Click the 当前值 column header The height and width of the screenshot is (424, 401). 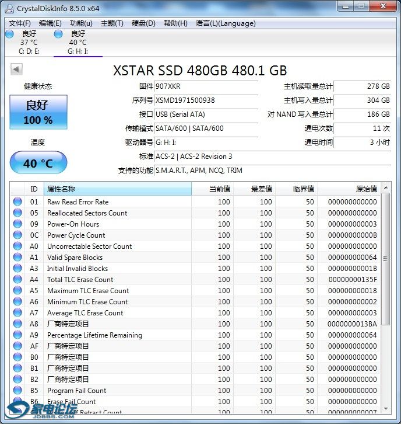[x=212, y=189]
